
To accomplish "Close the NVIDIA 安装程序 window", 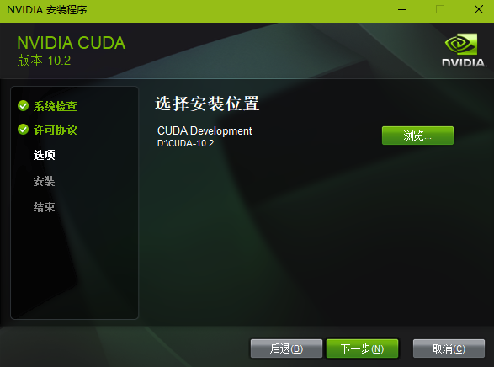I will coord(479,9).
